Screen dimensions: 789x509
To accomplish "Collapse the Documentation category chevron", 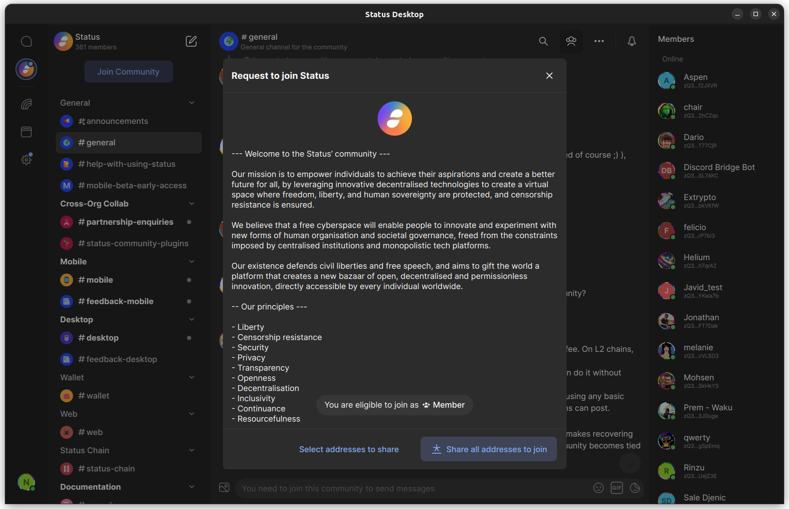I will 192,487.
